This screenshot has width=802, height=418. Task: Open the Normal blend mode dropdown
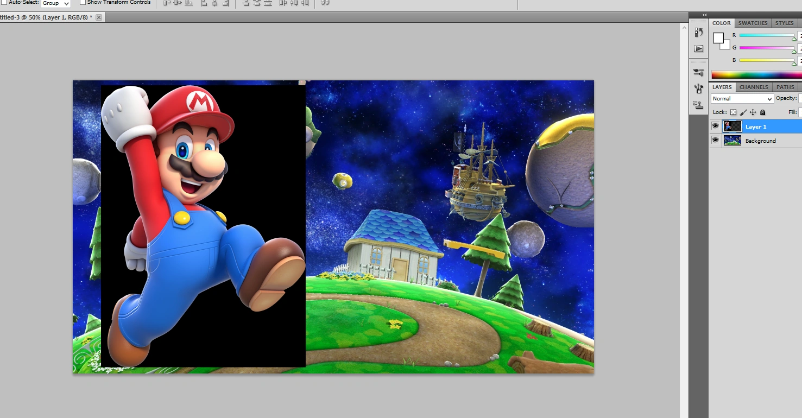pos(742,99)
